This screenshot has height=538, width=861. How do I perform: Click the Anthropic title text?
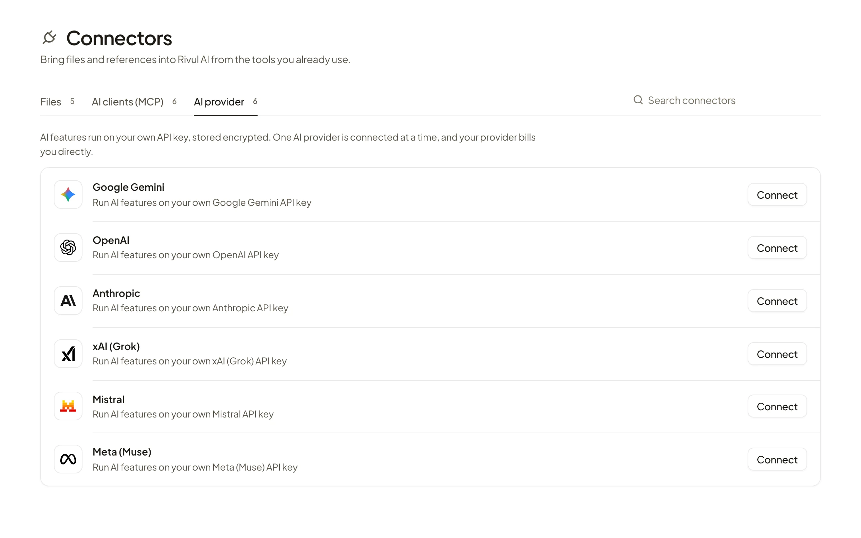tap(116, 293)
